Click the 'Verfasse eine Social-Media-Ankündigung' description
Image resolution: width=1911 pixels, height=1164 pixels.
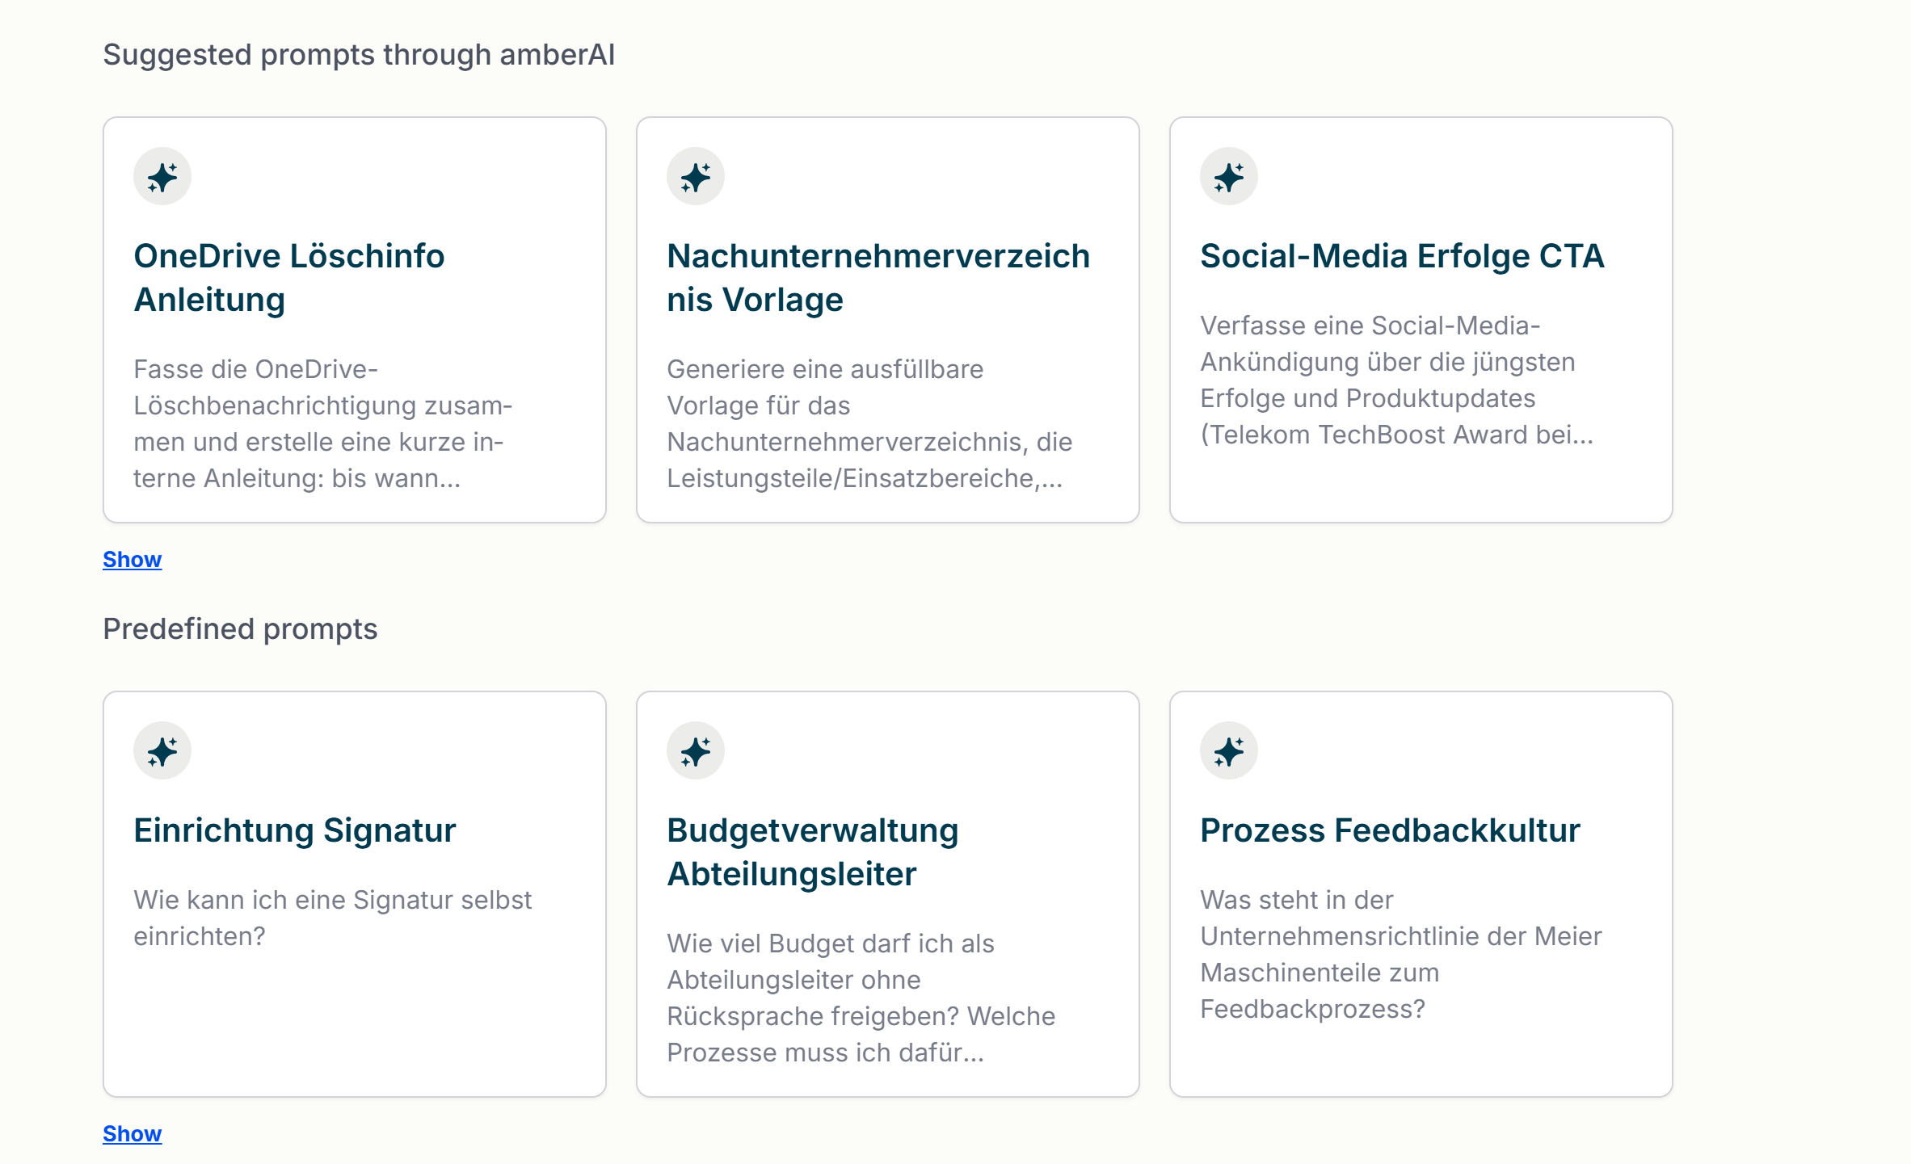click(1397, 380)
